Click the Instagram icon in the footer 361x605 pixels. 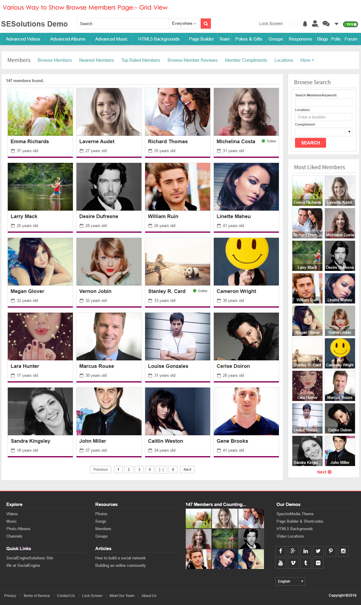343,551
